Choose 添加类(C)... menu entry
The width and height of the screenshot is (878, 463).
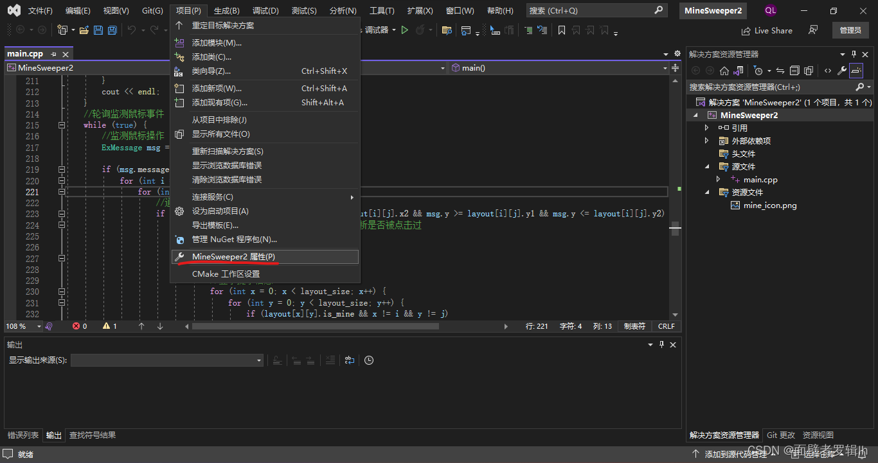click(265, 57)
